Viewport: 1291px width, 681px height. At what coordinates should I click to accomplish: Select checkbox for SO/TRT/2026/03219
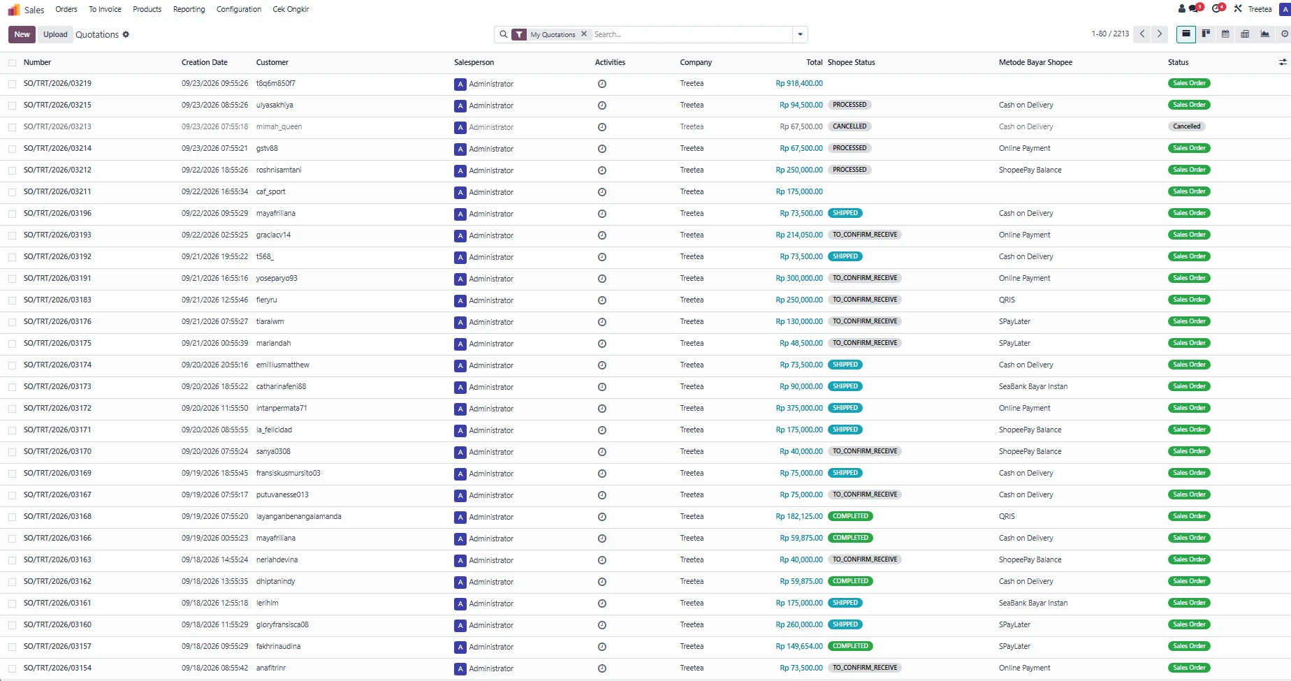coord(13,84)
